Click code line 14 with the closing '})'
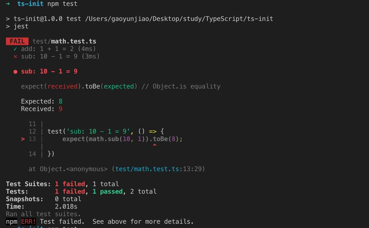 point(42,154)
